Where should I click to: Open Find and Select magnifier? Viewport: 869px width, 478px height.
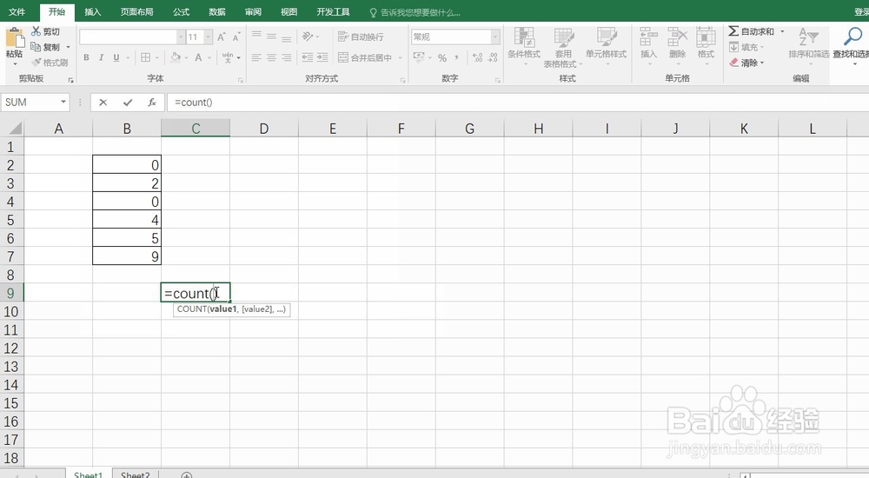coord(852,37)
